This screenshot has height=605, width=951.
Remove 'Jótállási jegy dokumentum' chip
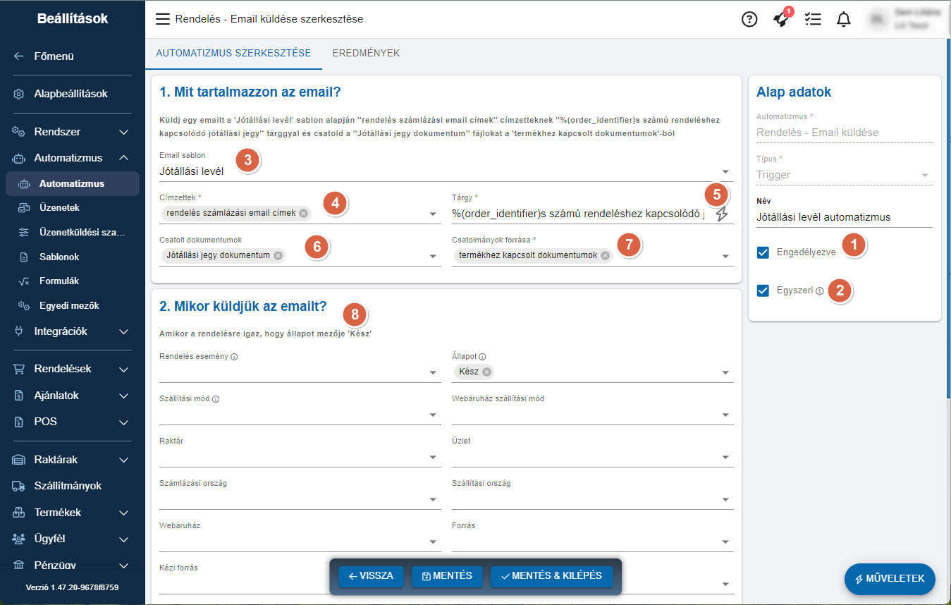pyautogui.click(x=278, y=255)
